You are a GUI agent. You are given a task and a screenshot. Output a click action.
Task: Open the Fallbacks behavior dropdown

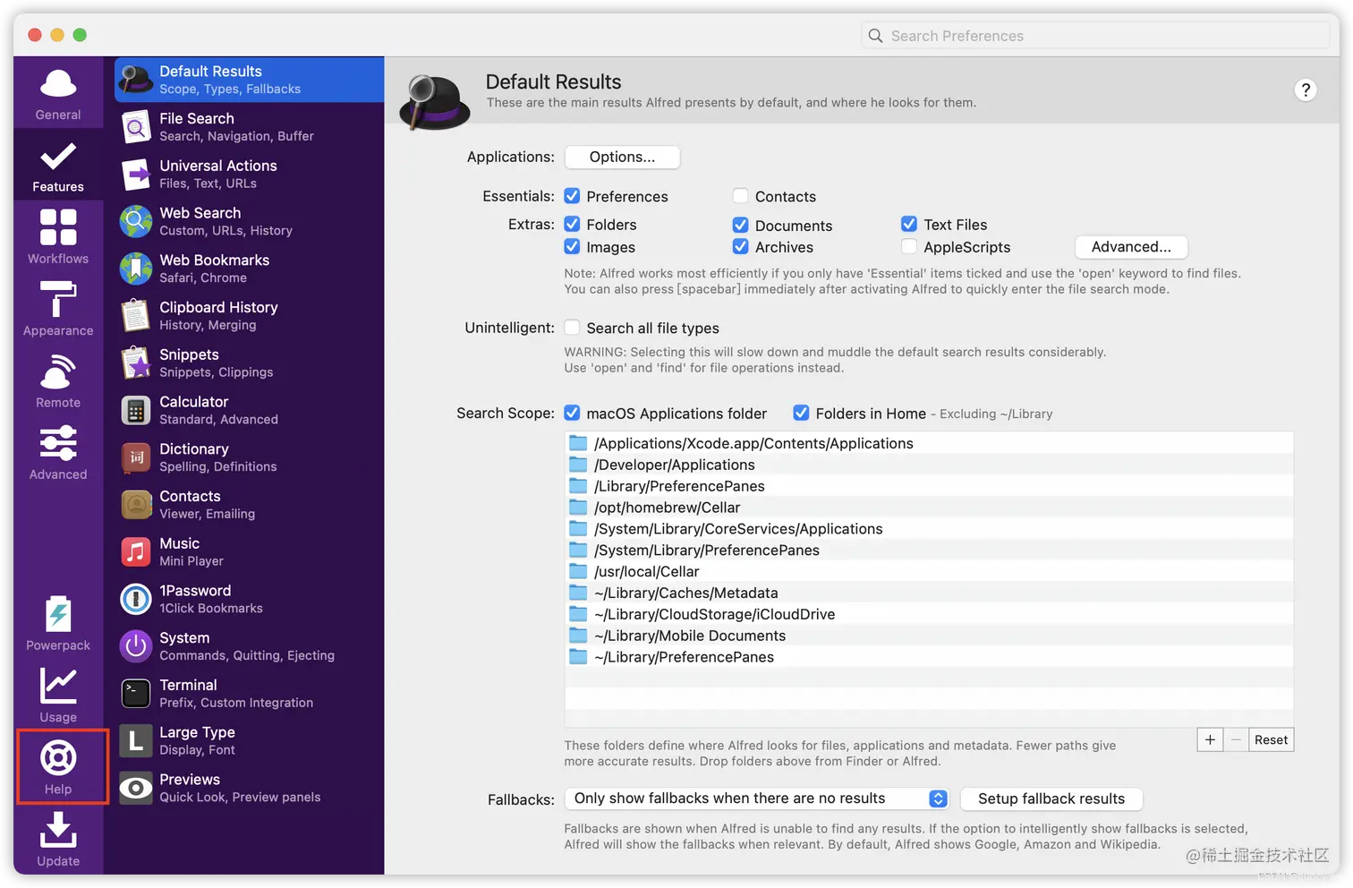coord(757,798)
